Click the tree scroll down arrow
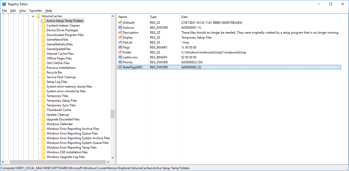This screenshot has height=171, width=349. [112, 157]
